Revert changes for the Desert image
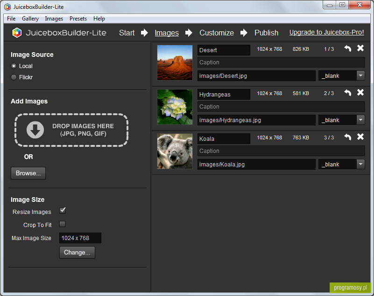The width and height of the screenshot is (374, 296). pyautogui.click(x=348, y=48)
